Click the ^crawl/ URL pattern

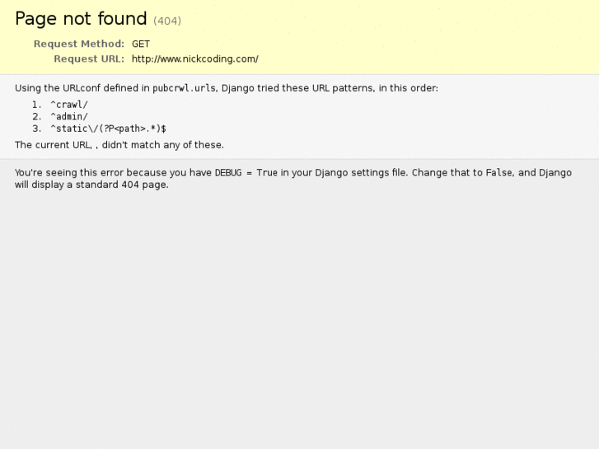point(69,105)
